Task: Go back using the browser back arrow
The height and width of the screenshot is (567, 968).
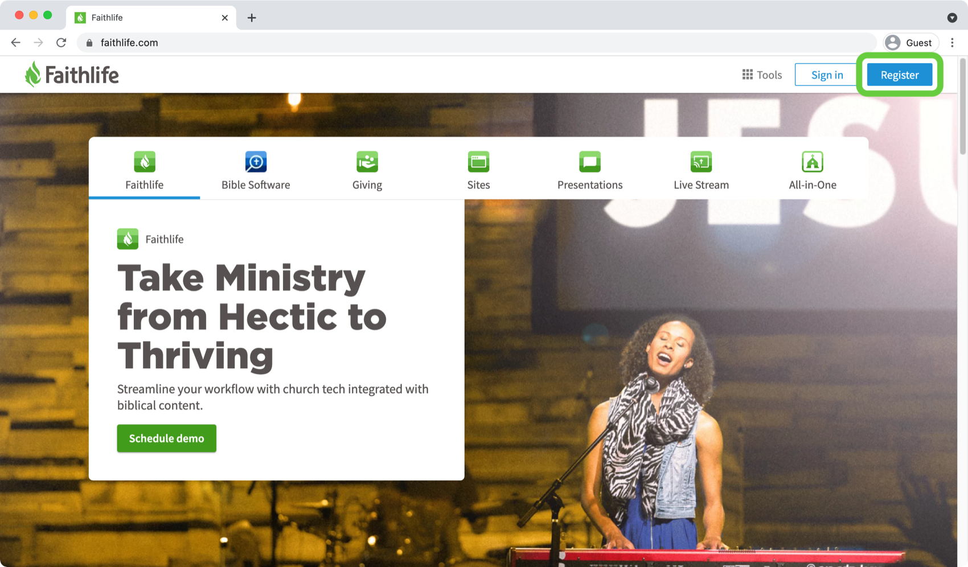Action: 15,43
